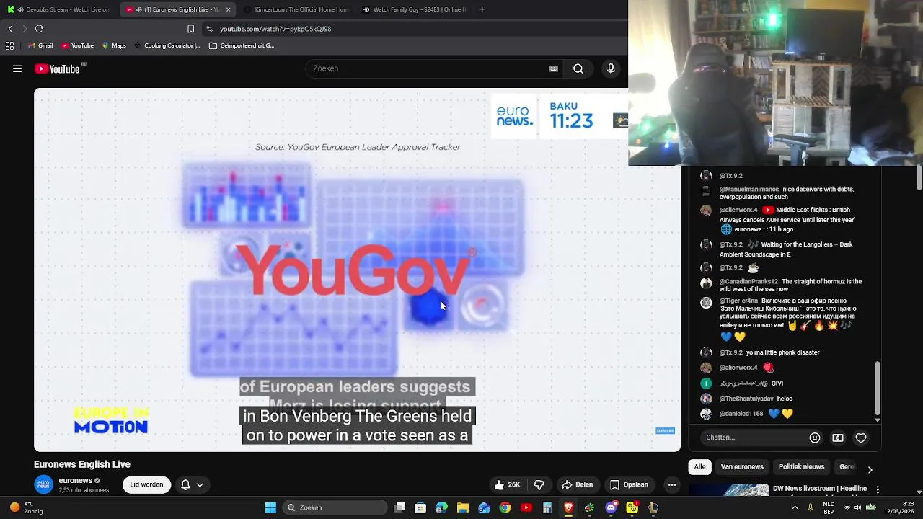The height and width of the screenshot is (519, 923).
Task: Switch to Watch Family Guy S24E3 tab
Action: (414, 9)
